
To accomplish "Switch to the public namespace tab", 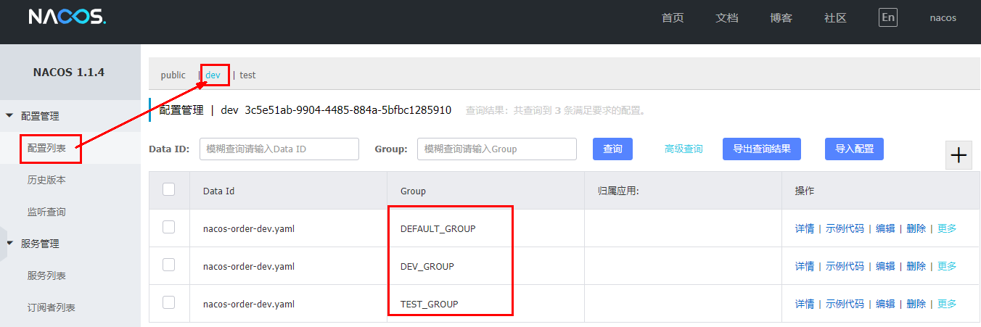I will point(173,75).
